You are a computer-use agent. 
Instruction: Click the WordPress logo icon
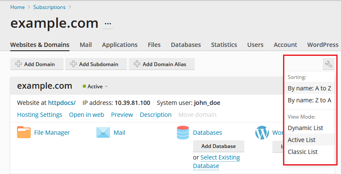tap(262, 133)
